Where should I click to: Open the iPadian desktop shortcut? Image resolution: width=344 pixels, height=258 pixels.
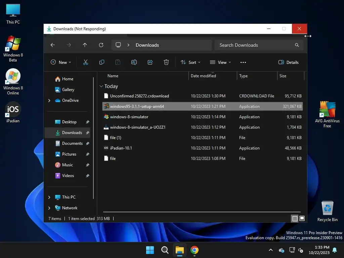tap(13, 112)
